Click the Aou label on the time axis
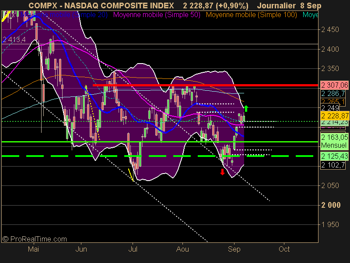The height and width of the screenshot is (263, 350). click(182, 249)
